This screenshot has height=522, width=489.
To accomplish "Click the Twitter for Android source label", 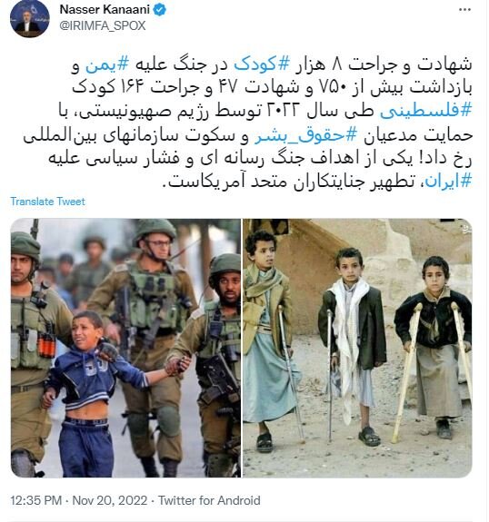I will point(209,500).
